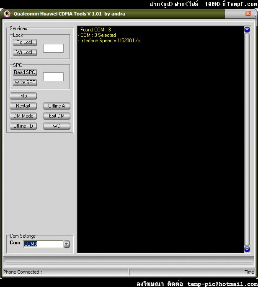
Task: Click the Offline - D button
Action: pos(23,126)
